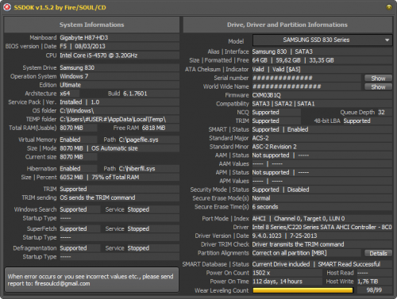Click the yellow round button at title bar right
The image size is (397, 299).
(x=389, y=7)
